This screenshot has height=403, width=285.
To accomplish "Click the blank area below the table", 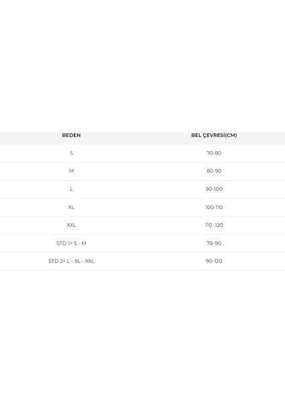I will [x=142, y=337].
